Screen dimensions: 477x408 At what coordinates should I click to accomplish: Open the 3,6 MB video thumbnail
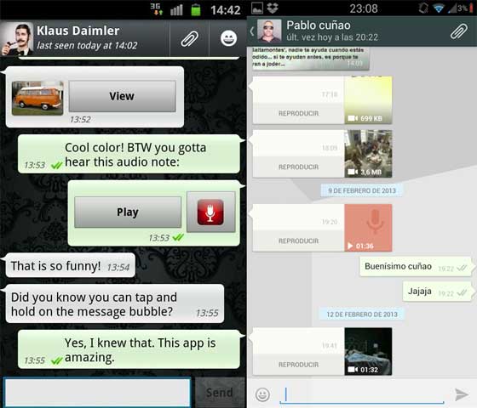click(368, 154)
